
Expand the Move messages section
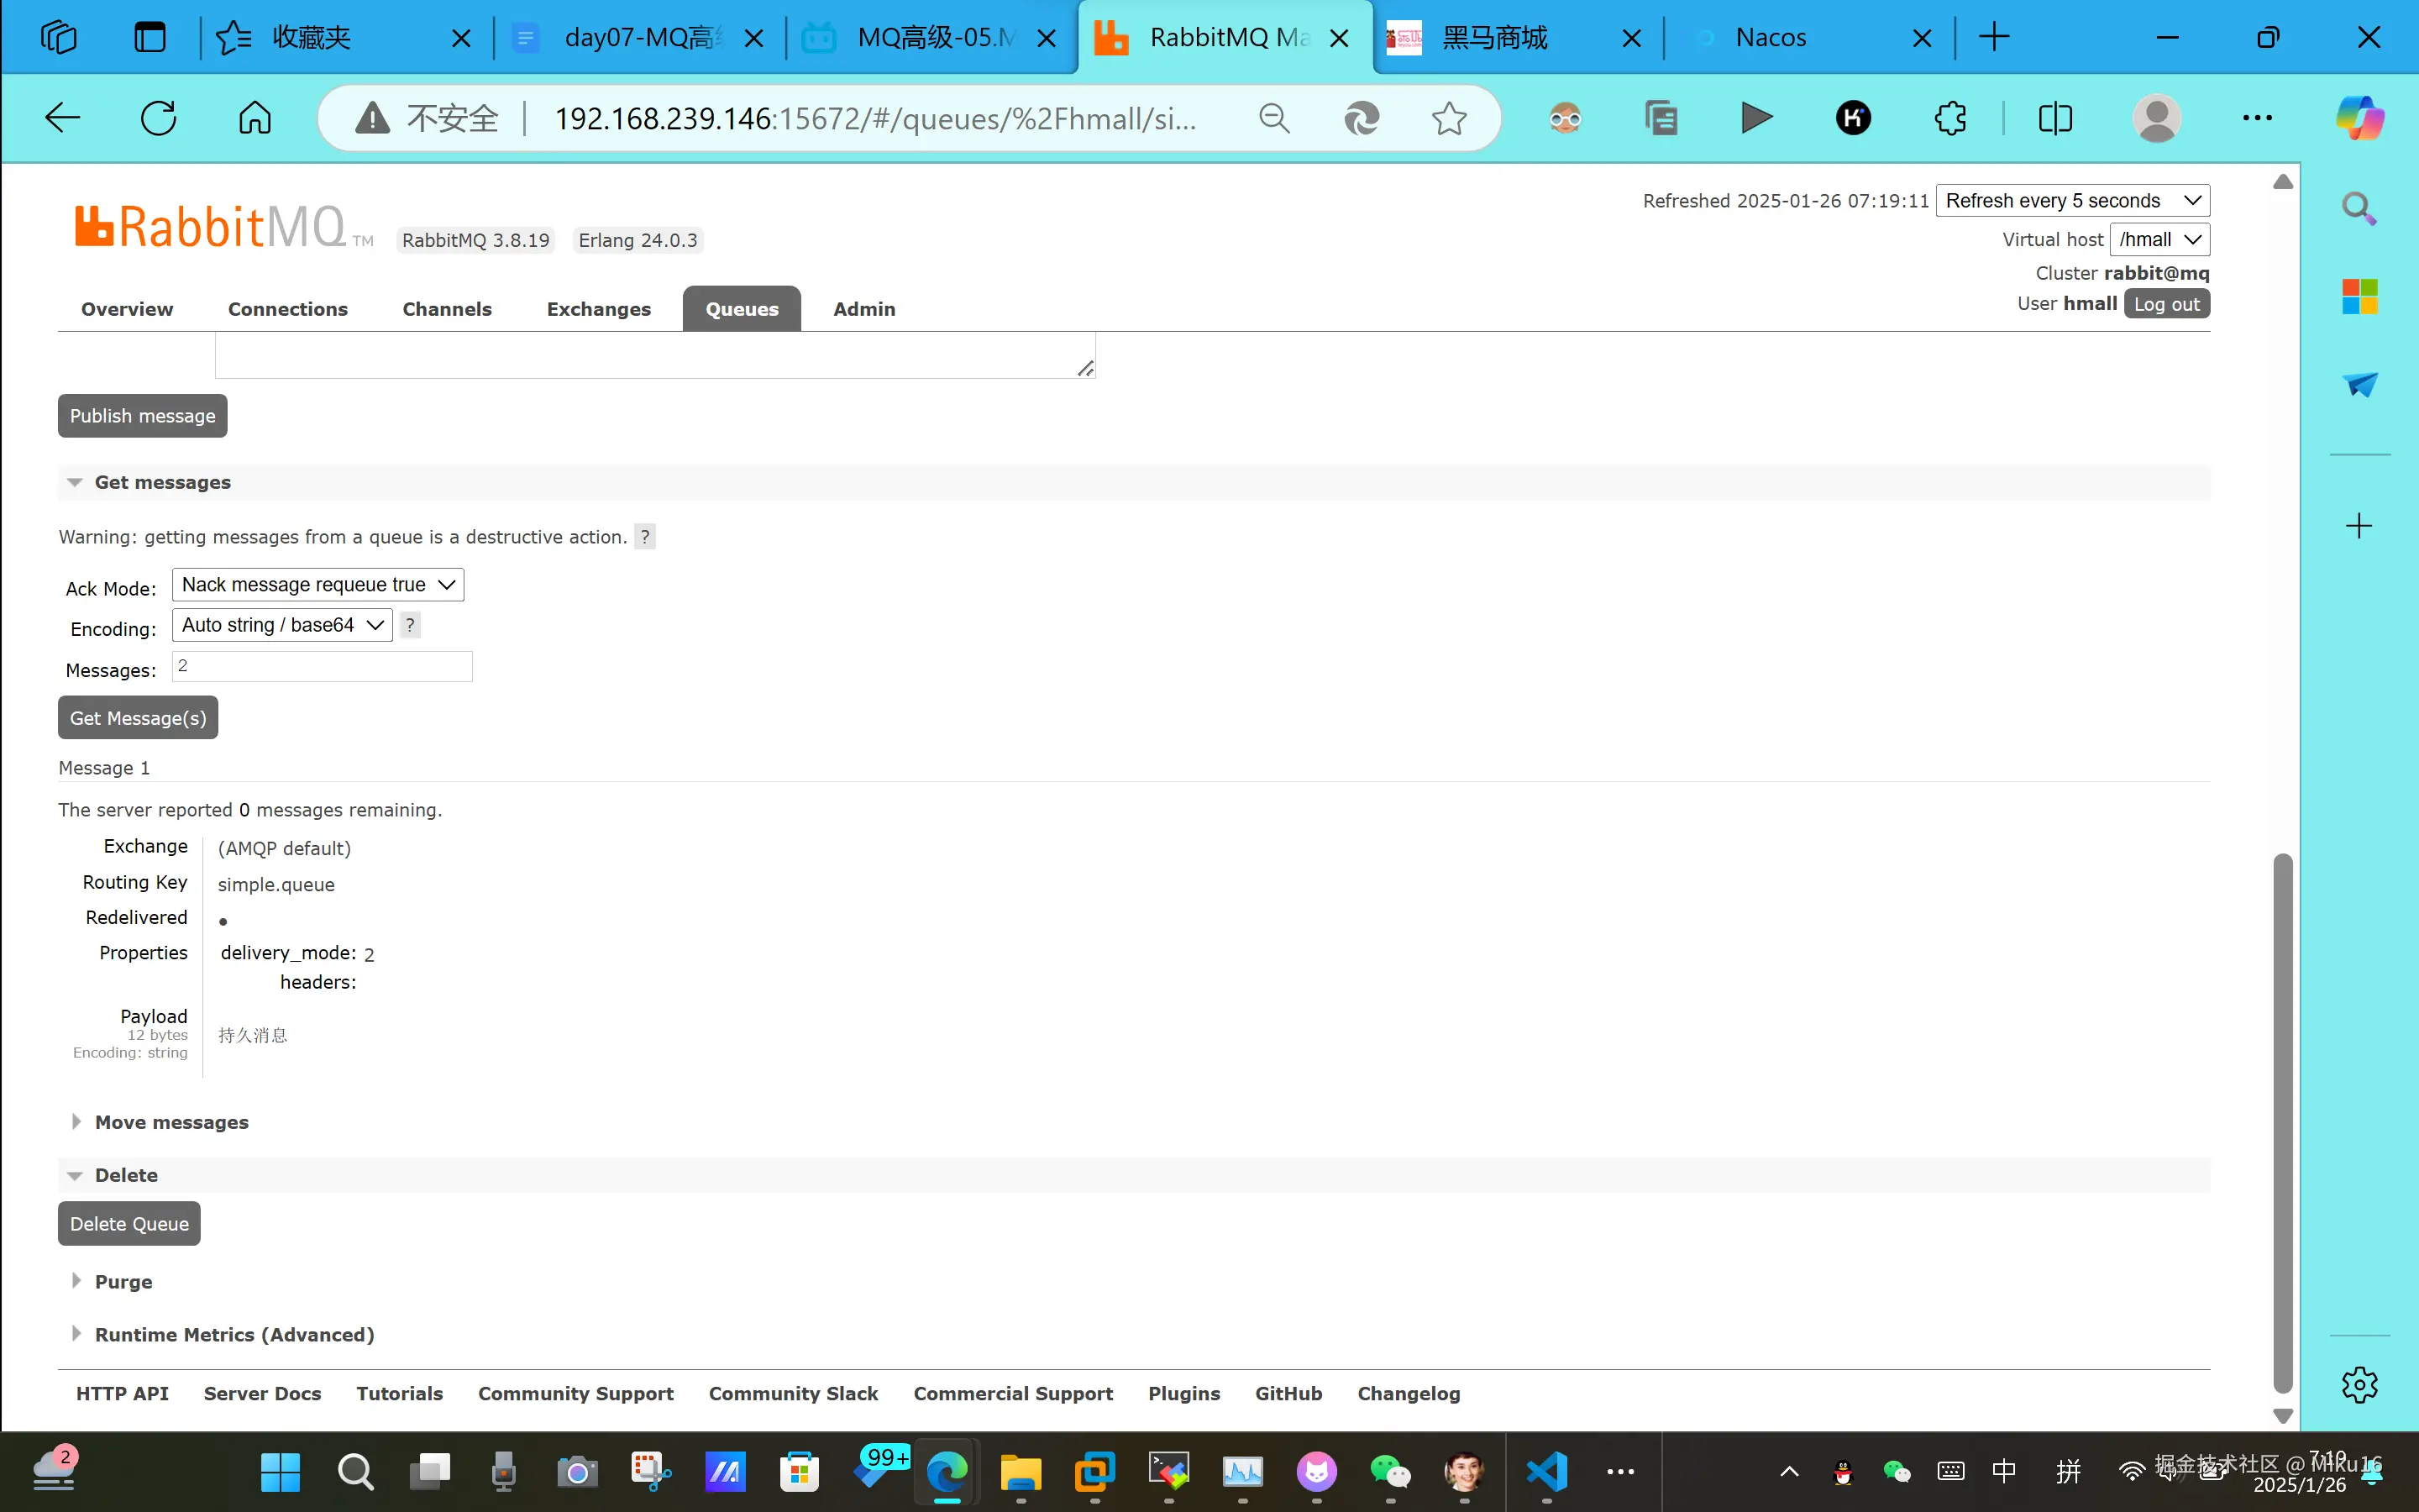pos(171,1122)
